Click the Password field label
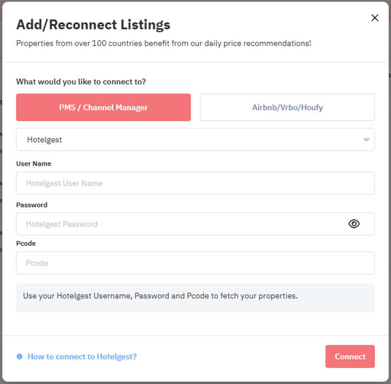The image size is (391, 384). [31, 205]
